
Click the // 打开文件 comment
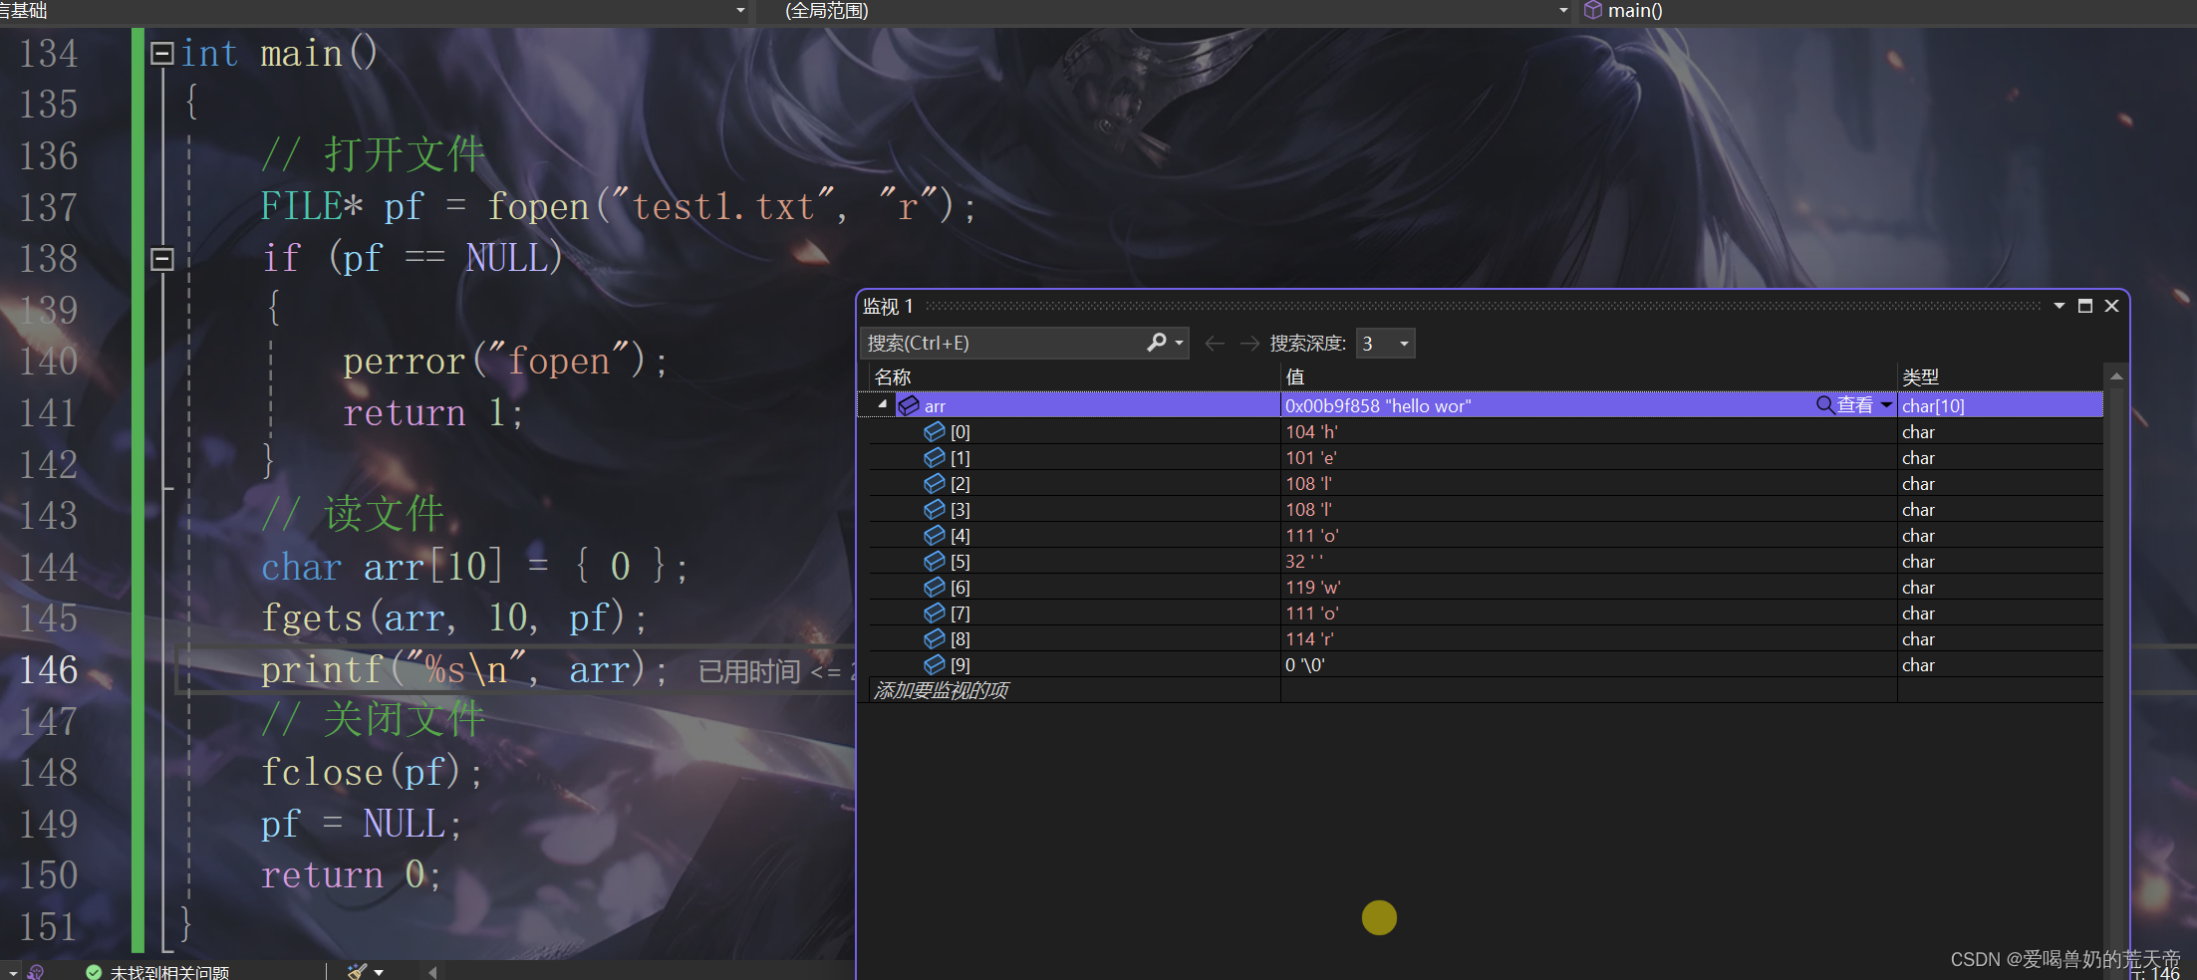(x=373, y=155)
